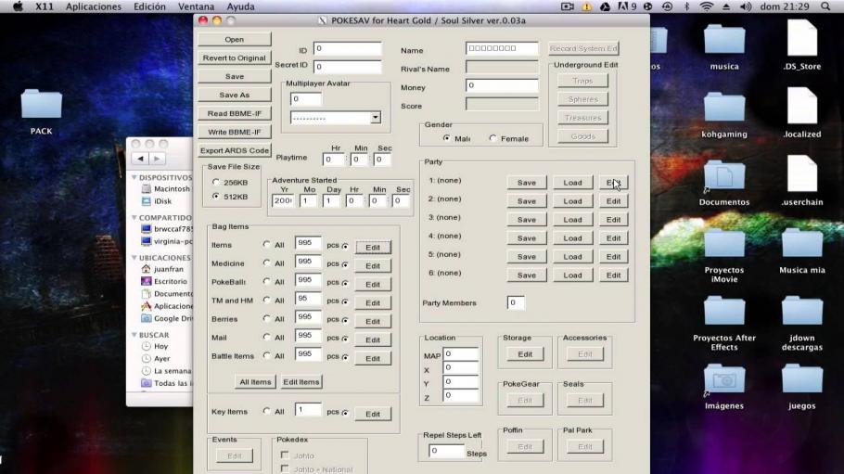
Task: Click Write BBME-IF button
Action: coord(234,132)
